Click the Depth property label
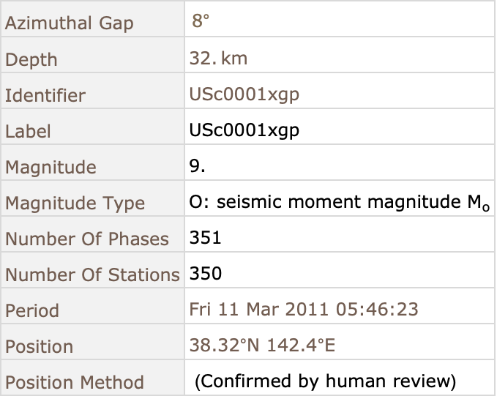Image resolution: width=497 pixels, height=418 pixels. coord(31,59)
